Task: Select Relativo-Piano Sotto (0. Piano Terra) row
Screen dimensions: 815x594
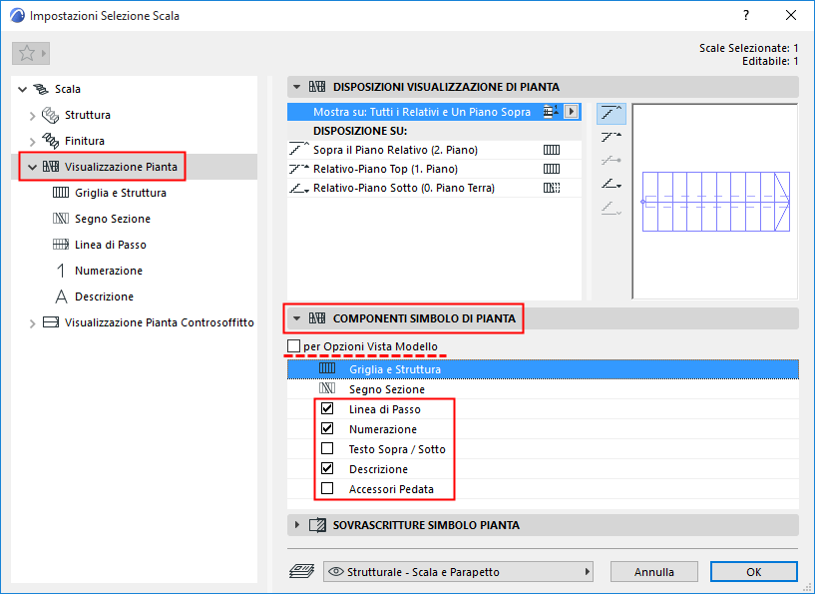Action: [x=434, y=188]
